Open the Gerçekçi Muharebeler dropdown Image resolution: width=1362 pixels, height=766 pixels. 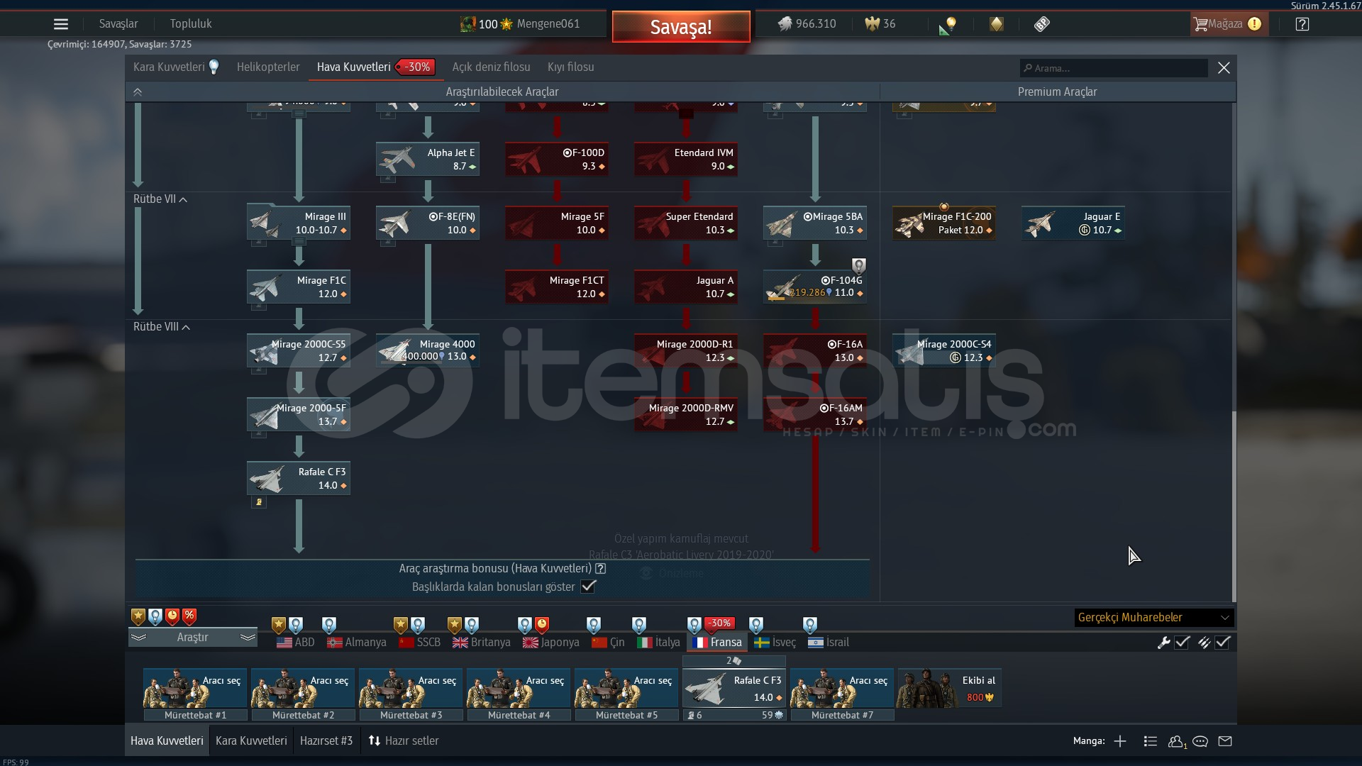(1154, 618)
